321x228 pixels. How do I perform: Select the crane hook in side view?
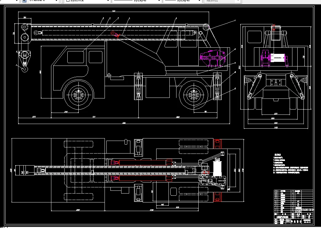(25, 69)
